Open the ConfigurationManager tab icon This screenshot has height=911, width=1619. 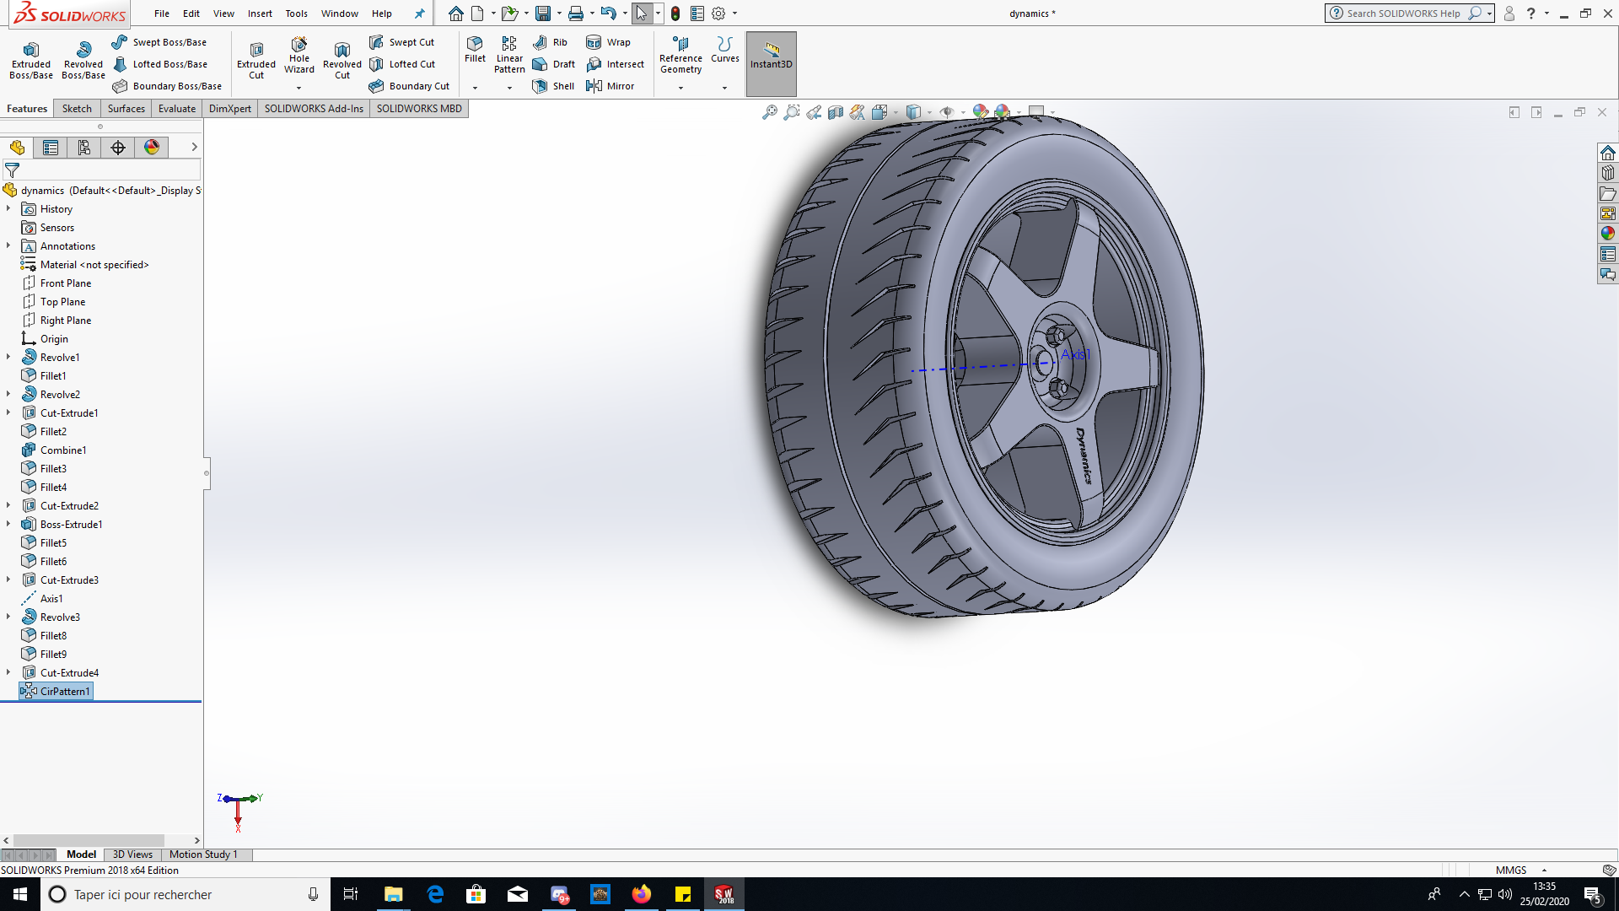click(x=83, y=148)
